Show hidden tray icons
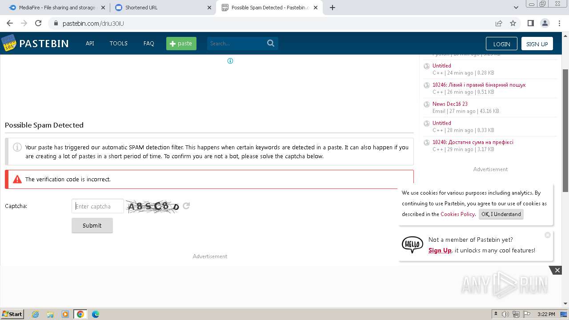This screenshot has height=320, width=569. click(x=496, y=314)
